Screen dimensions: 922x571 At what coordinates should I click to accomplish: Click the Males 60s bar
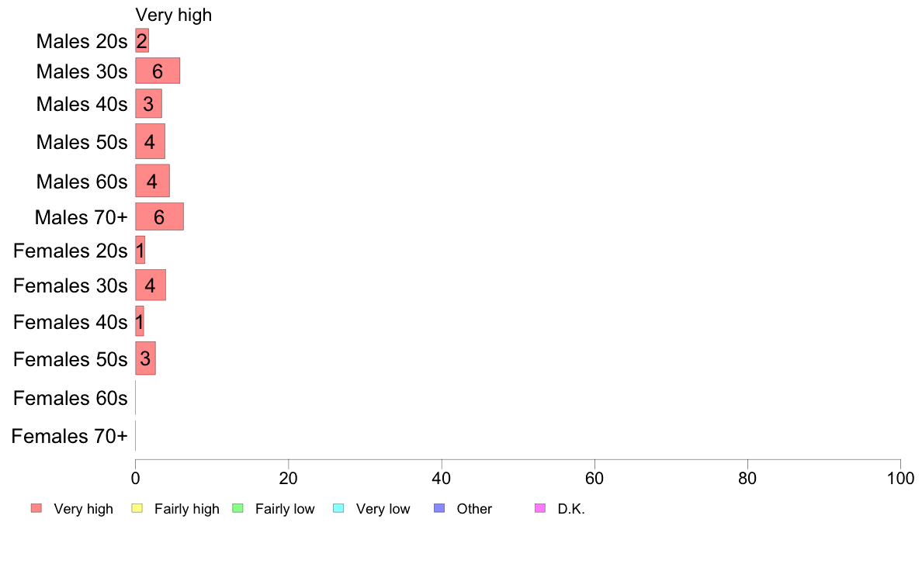click(x=152, y=181)
